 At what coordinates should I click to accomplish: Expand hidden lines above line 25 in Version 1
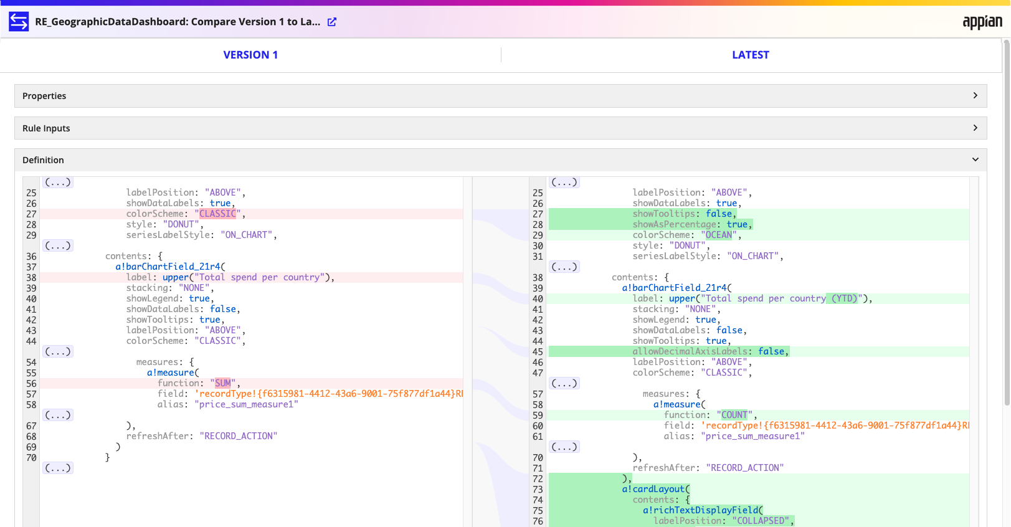[58, 183]
